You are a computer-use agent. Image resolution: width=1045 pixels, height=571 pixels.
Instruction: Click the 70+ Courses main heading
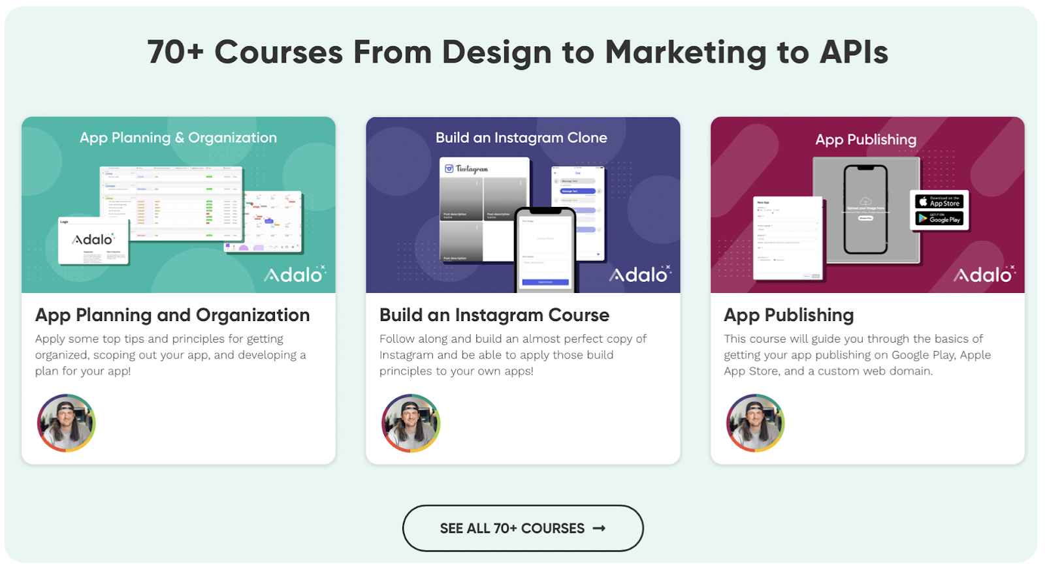[x=517, y=52]
